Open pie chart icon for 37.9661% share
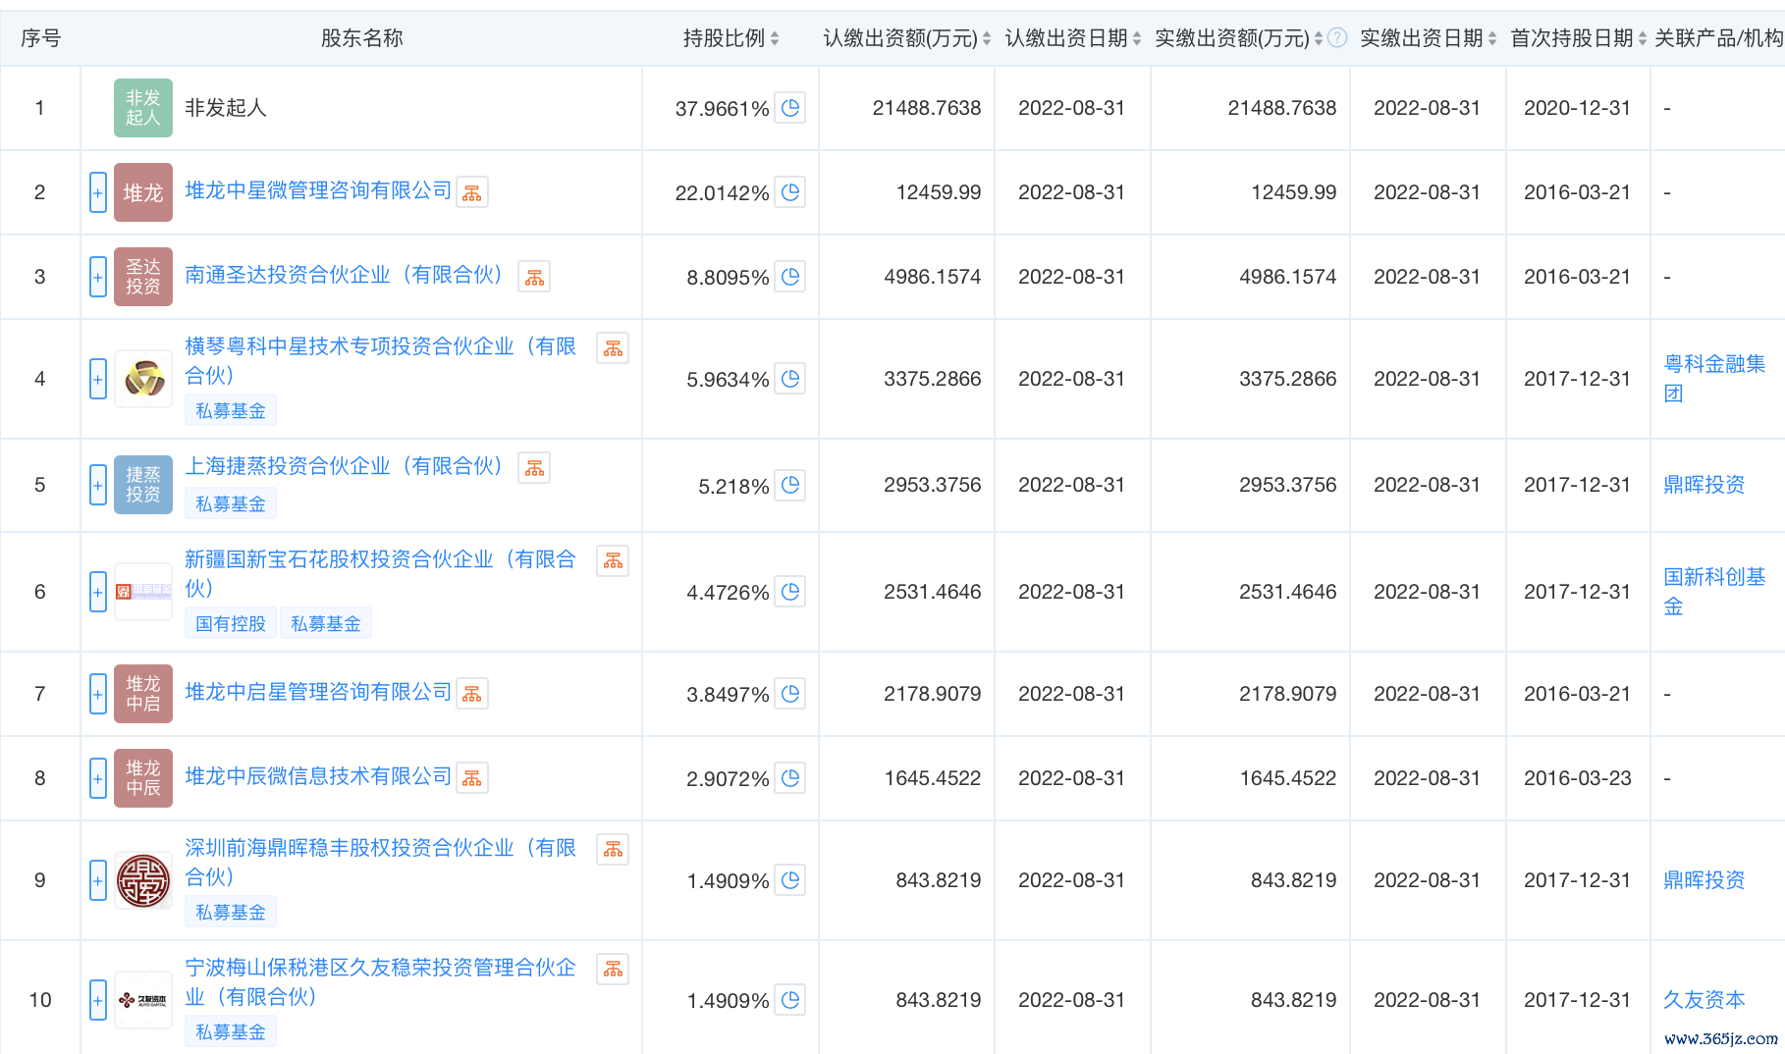Image resolution: width=1785 pixels, height=1054 pixels. pyautogui.click(x=790, y=108)
